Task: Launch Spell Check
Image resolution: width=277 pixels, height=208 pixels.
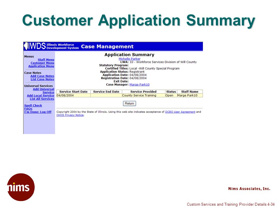Action: click(33, 105)
